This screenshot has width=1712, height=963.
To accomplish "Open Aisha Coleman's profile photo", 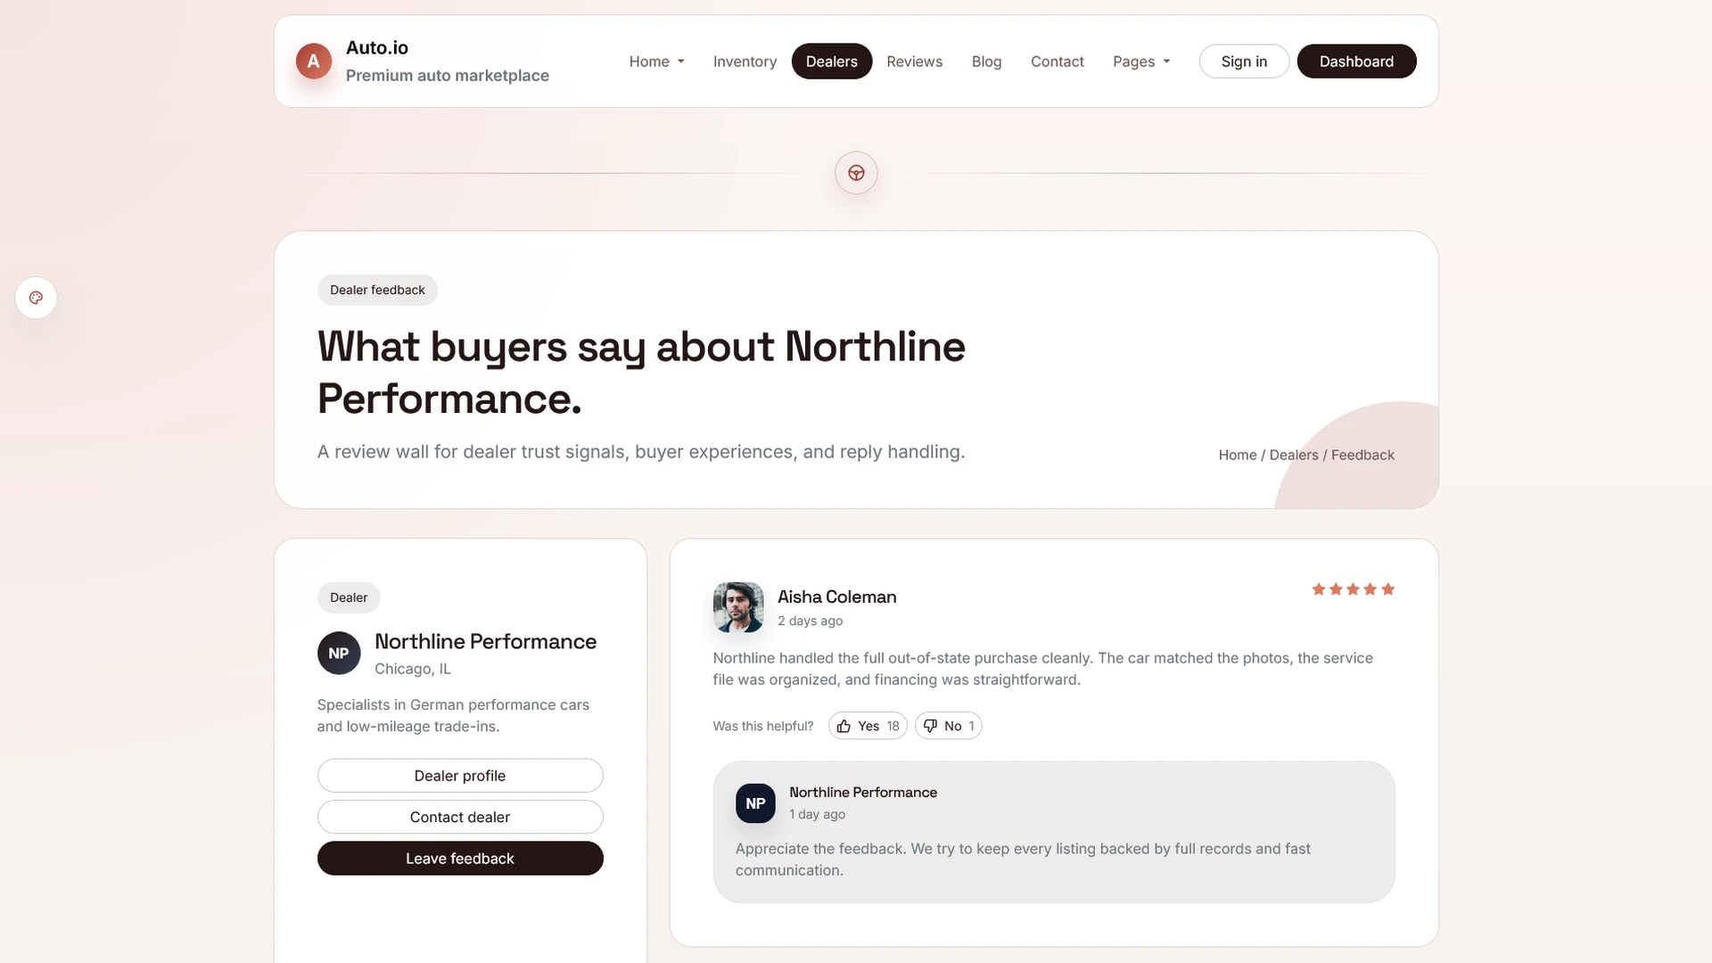I will click(x=738, y=607).
